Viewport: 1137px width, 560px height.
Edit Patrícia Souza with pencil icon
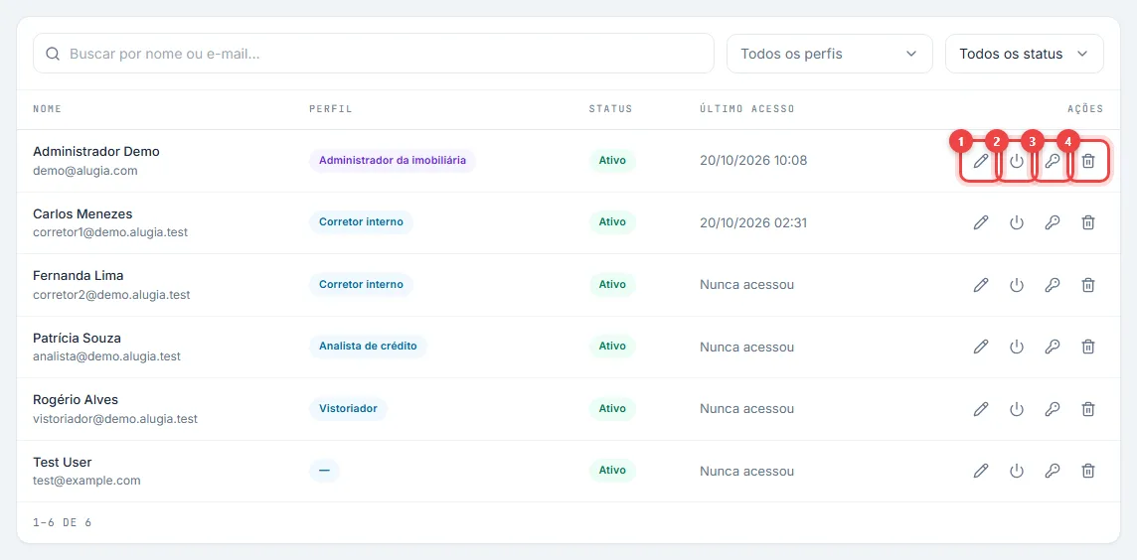point(980,347)
